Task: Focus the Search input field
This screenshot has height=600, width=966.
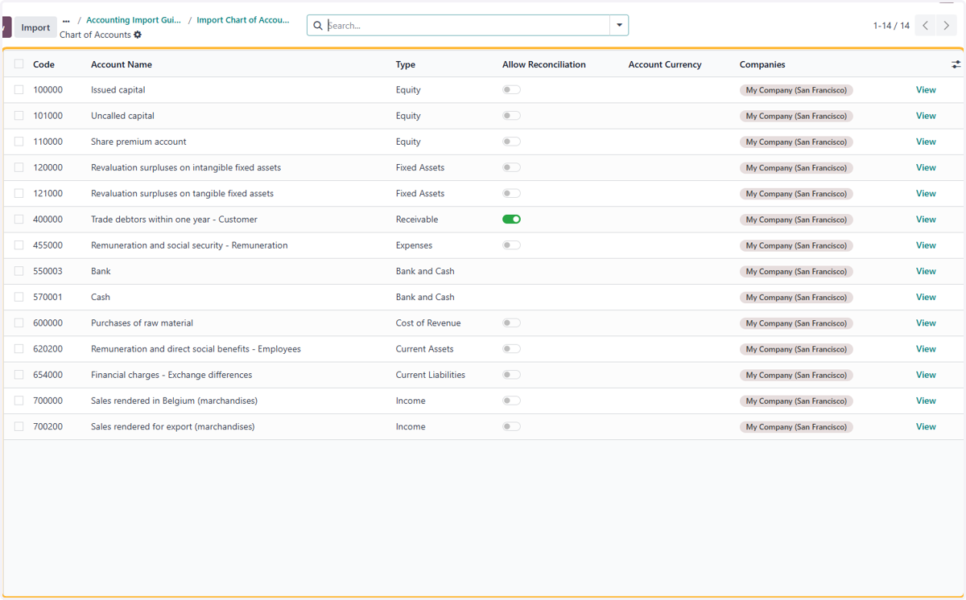Action: coord(468,26)
